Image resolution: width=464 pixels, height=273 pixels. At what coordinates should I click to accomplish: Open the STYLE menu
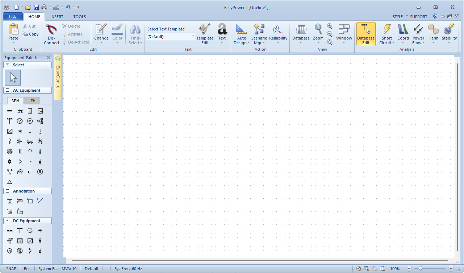click(x=398, y=17)
